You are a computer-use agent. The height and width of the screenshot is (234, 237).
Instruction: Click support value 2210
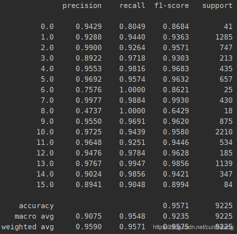tap(224, 132)
